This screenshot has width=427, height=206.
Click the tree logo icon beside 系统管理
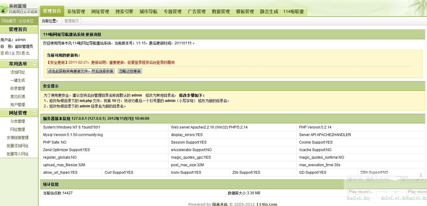(x=4, y=9)
